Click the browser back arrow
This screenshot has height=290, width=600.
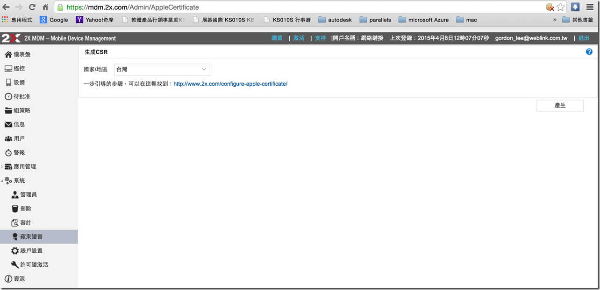(x=6, y=7)
